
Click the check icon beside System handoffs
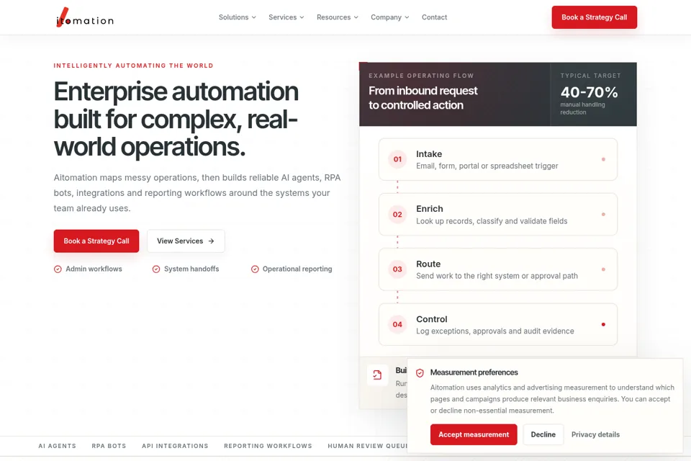click(156, 269)
